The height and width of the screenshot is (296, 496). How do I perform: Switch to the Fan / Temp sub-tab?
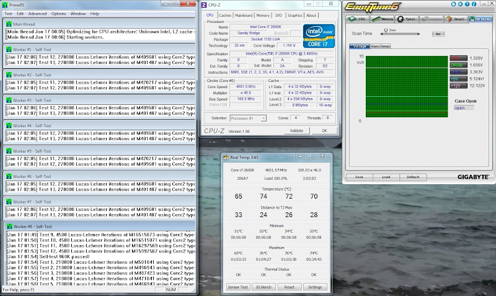381,46
